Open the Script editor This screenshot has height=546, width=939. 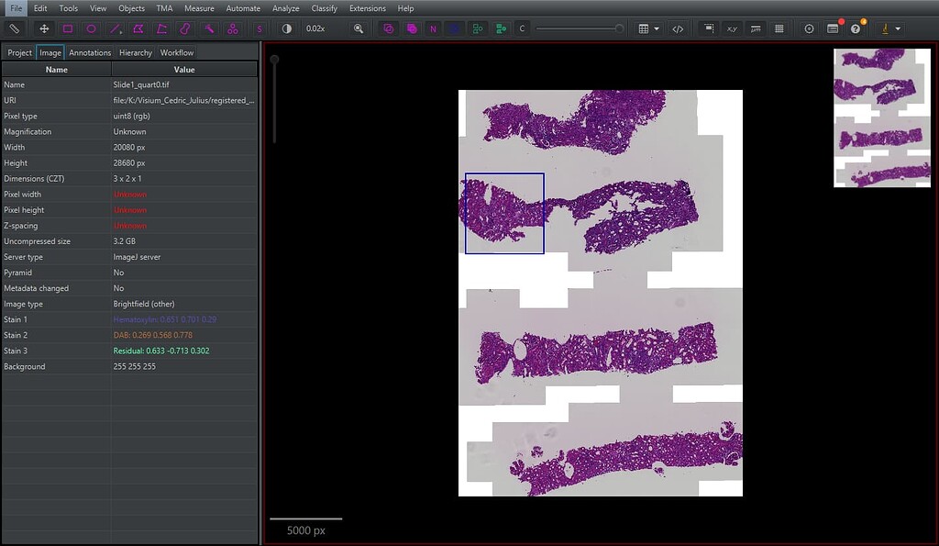pos(678,28)
